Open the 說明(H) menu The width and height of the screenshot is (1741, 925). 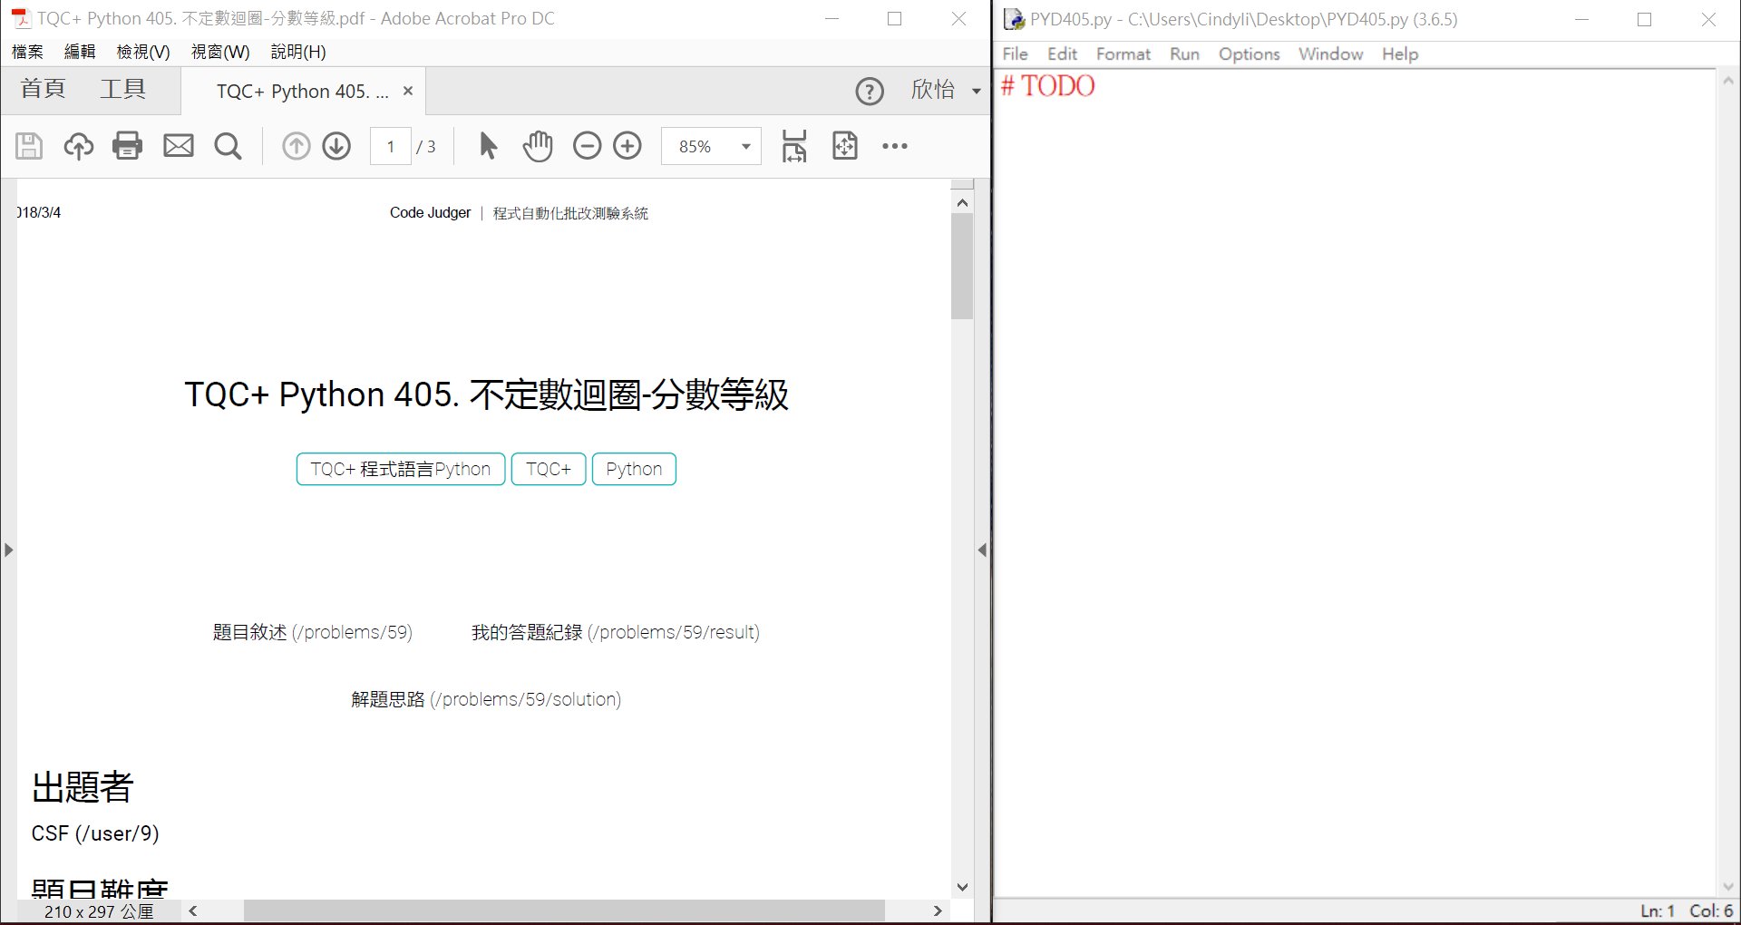(x=298, y=52)
